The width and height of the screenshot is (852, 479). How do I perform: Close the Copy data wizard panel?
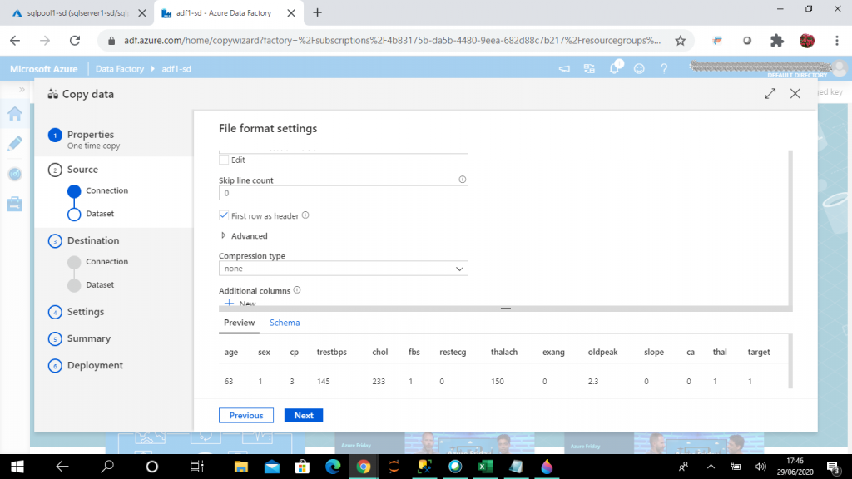[795, 93]
